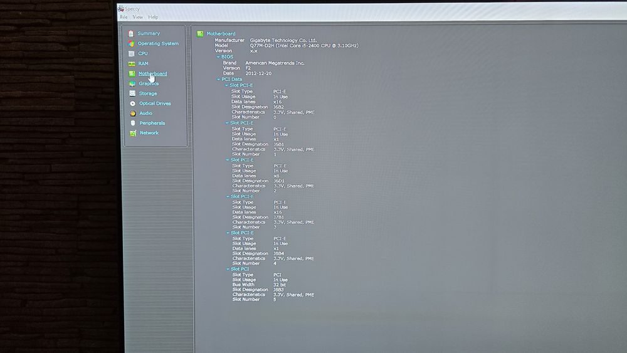Click BIOS date 2012-12-20
Viewport: 627px width, 353px height.
pyautogui.click(x=258, y=73)
